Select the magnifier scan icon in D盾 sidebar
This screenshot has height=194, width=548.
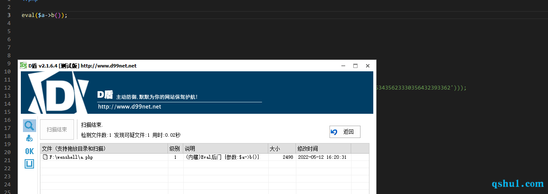click(x=29, y=126)
